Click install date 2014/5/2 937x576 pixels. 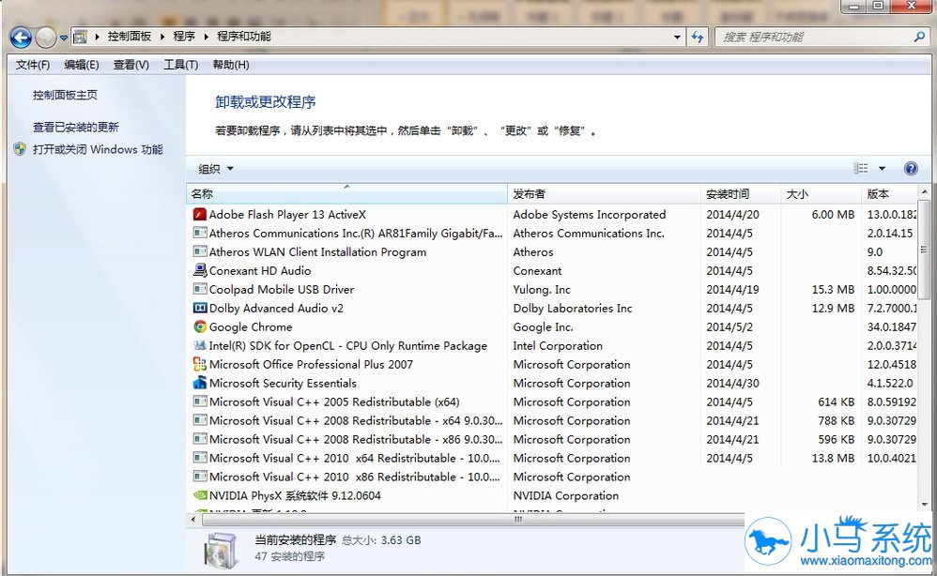(730, 326)
